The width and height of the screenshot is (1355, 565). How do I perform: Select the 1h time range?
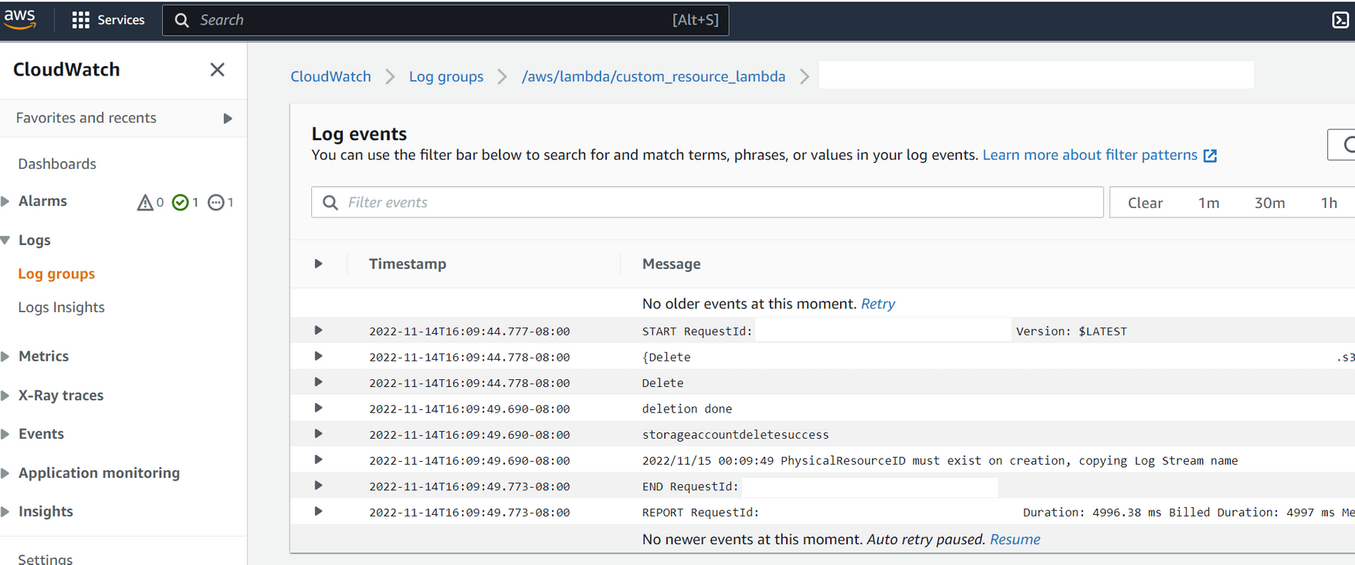(1329, 203)
